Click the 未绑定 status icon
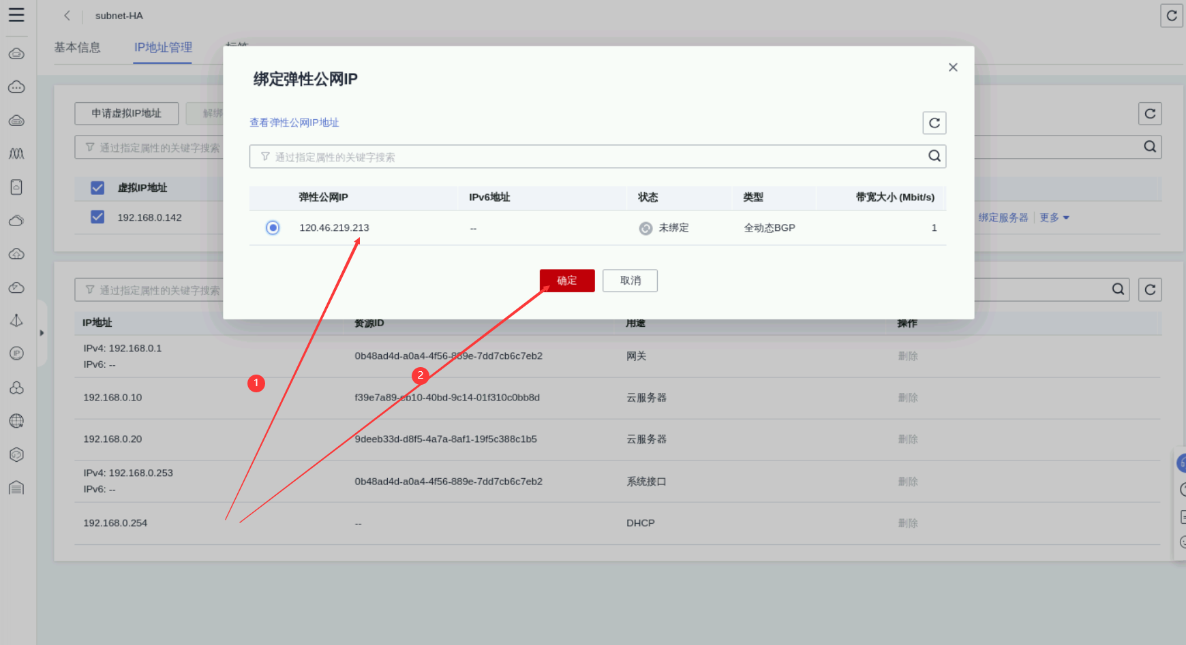This screenshot has width=1186, height=645. point(645,228)
